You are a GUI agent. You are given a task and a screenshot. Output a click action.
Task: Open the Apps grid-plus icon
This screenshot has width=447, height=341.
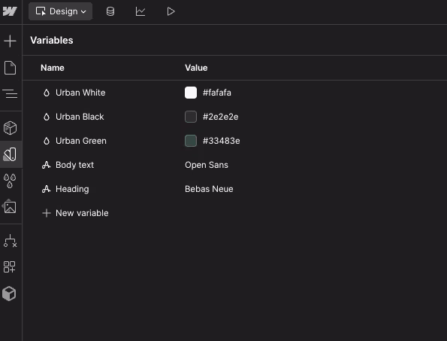coord(10,267)
